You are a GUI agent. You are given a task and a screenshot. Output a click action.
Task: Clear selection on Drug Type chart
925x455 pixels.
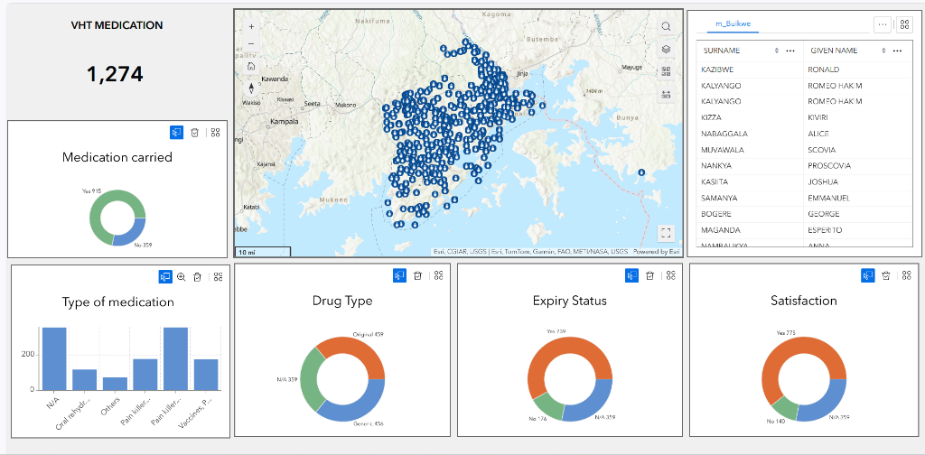(x=417, y=275)
